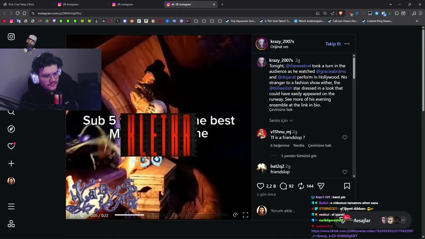
Task: Click Brave Shields lion icon
Action: click(x=340, y=13)
